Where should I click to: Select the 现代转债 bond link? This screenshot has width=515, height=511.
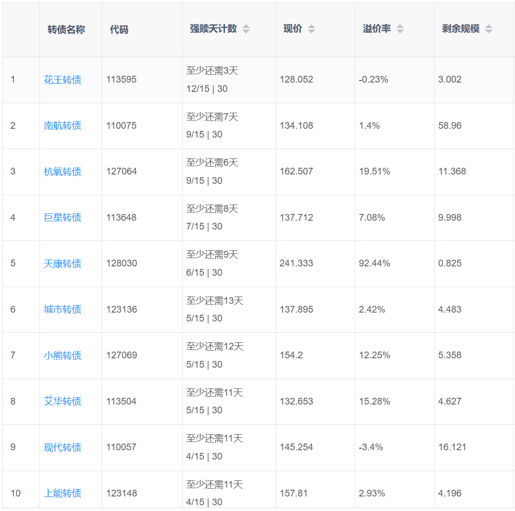tap(62, 448)
